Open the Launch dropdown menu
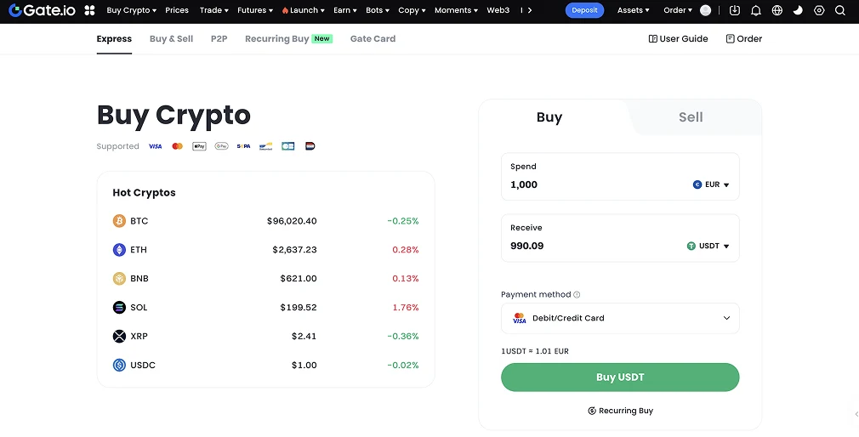 pyautogui.click(x=303, y=10)
